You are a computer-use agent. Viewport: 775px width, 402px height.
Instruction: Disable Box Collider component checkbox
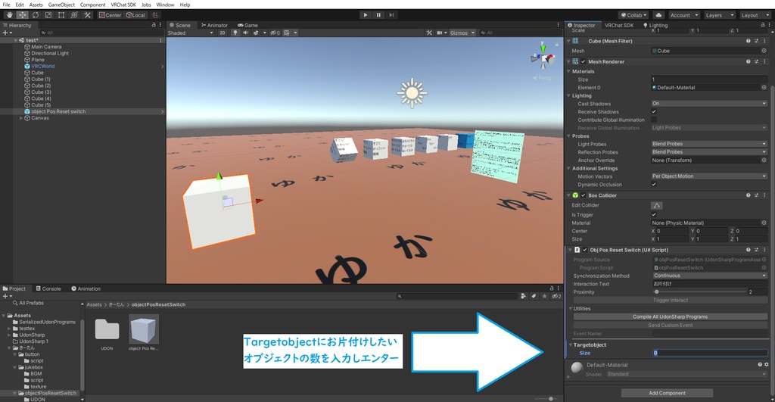[x=584, y=195]
